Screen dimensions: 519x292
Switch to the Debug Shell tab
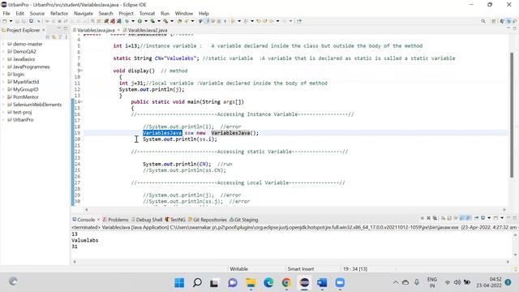click(147, 220)
